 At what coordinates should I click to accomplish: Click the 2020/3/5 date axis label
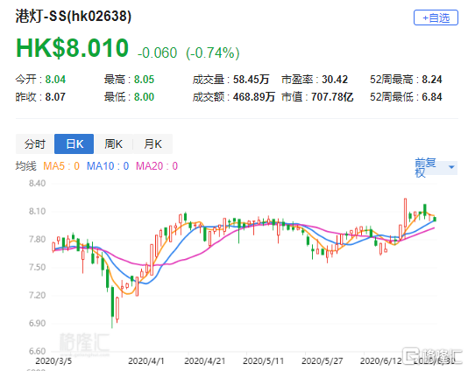53,361
